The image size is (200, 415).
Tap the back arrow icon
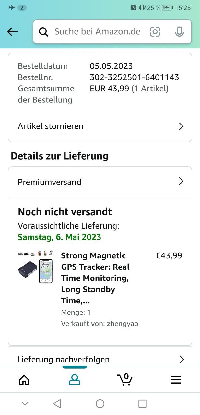[12, 31]
